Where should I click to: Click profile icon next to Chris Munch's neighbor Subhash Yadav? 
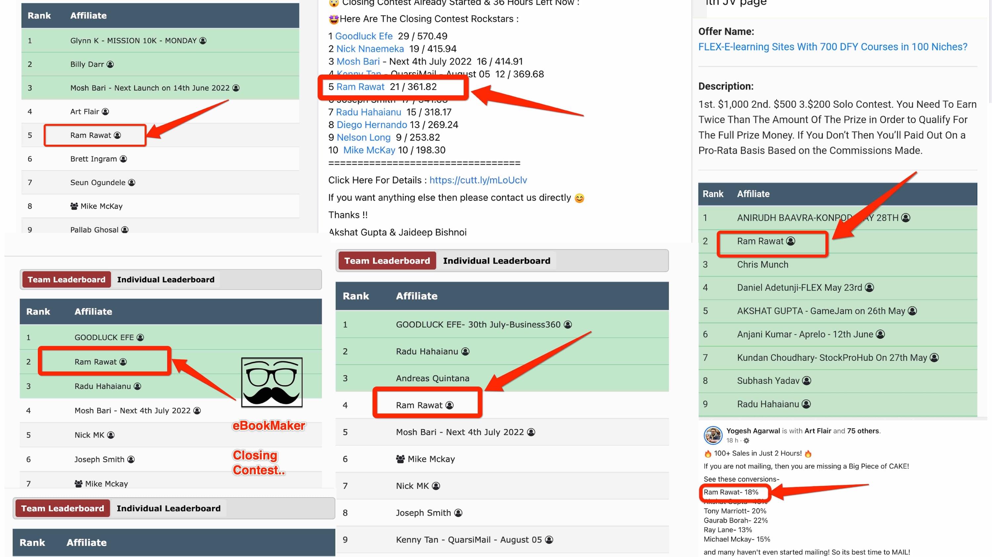(x=806, y=381)
